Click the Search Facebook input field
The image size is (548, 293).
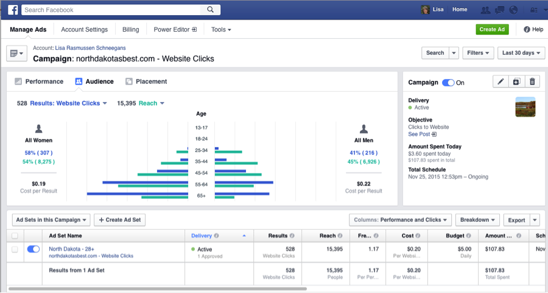(x=113, y=10)
